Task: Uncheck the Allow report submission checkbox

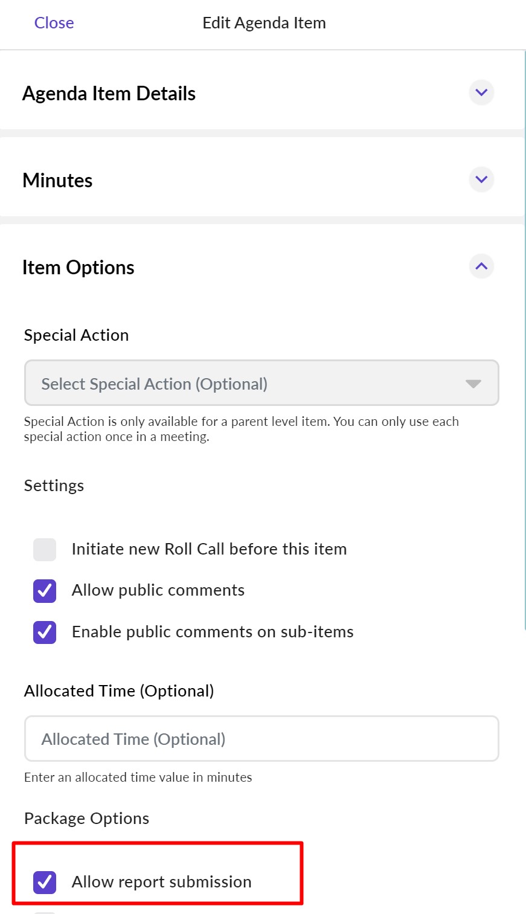Action: (x=45, y=882)
